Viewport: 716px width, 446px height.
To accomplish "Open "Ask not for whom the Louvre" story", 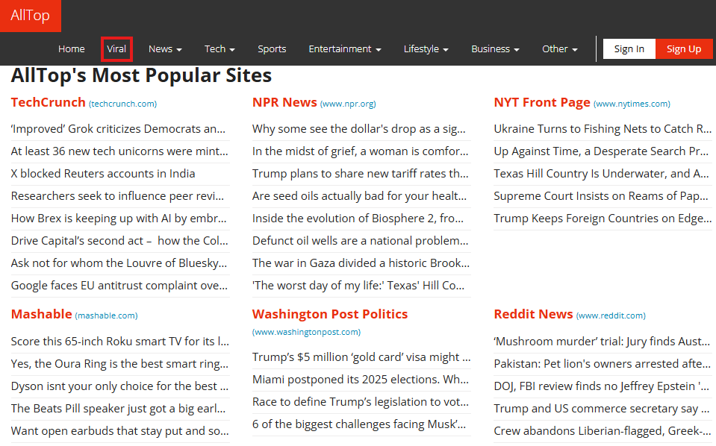I will tap(119, 263).
